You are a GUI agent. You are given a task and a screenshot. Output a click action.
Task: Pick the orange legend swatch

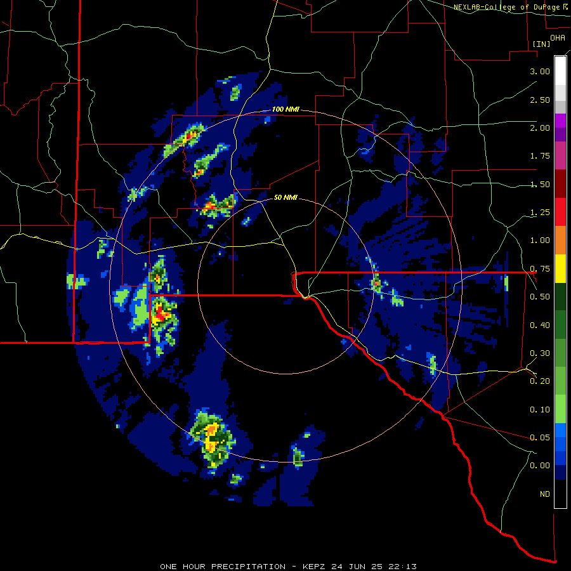(560, 240)
